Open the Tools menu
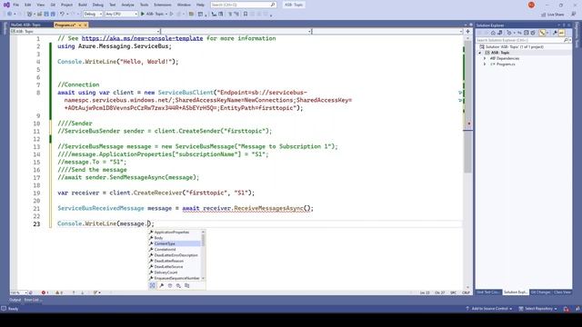This screenshot has height=327, width=582. 144,5
